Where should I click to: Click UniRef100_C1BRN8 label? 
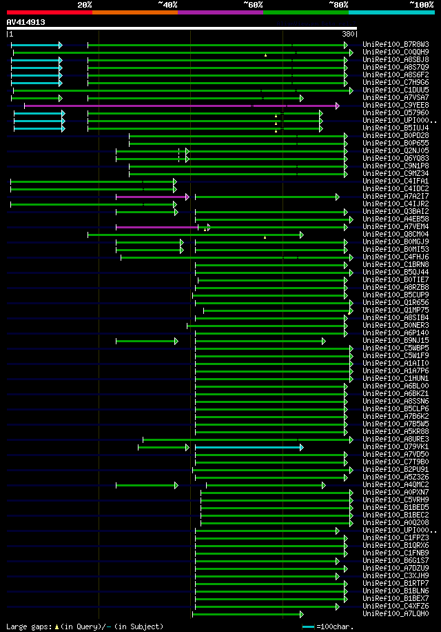396,264
